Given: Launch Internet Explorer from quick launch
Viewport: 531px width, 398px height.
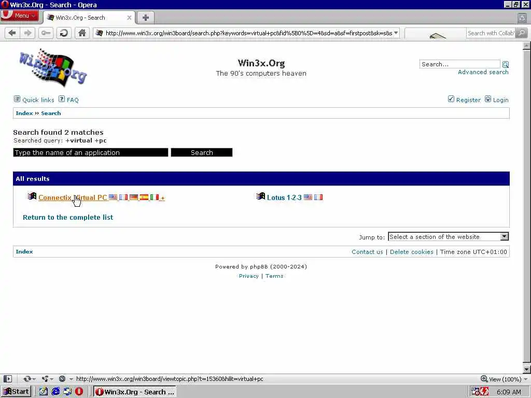Looking at the screenshot, I should tap(55, 392).
